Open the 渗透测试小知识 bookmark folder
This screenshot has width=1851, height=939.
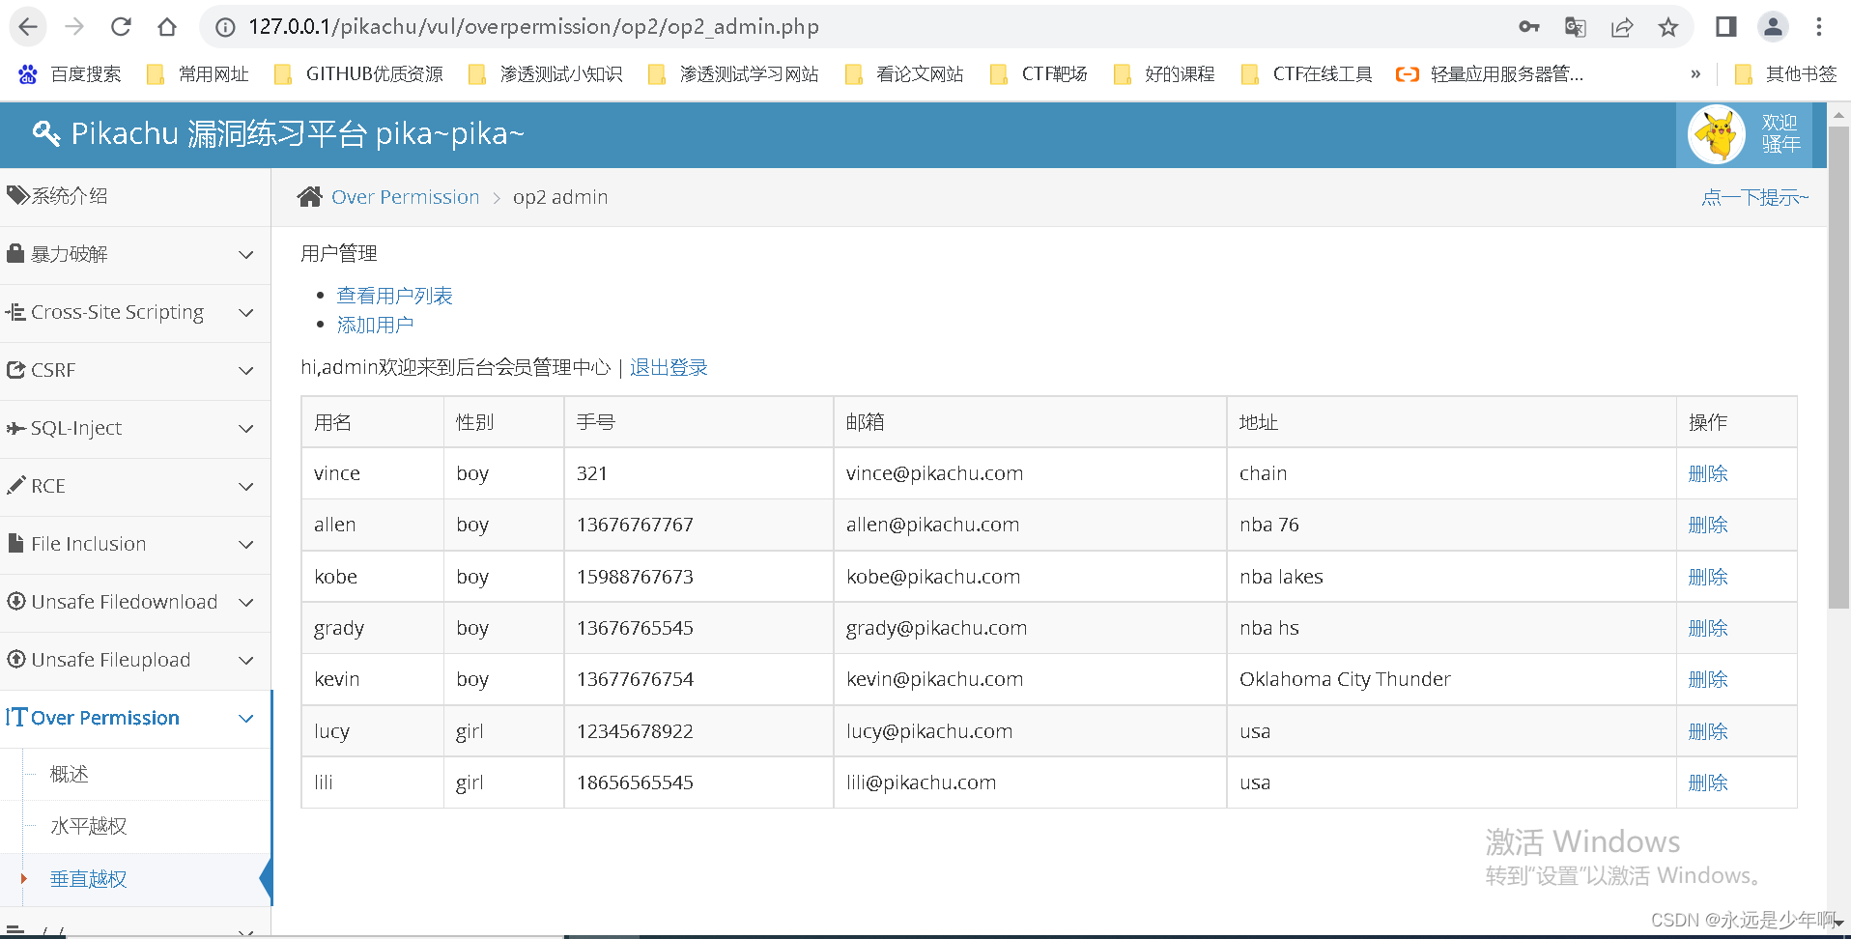coord(545,74)
